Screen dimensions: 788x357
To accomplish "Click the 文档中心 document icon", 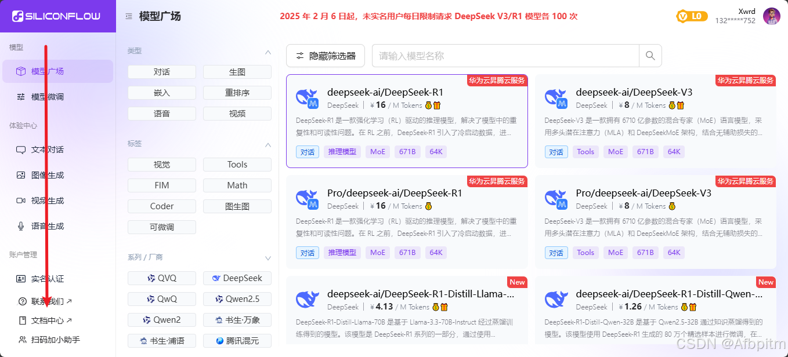I will click(x=23, y=320).
